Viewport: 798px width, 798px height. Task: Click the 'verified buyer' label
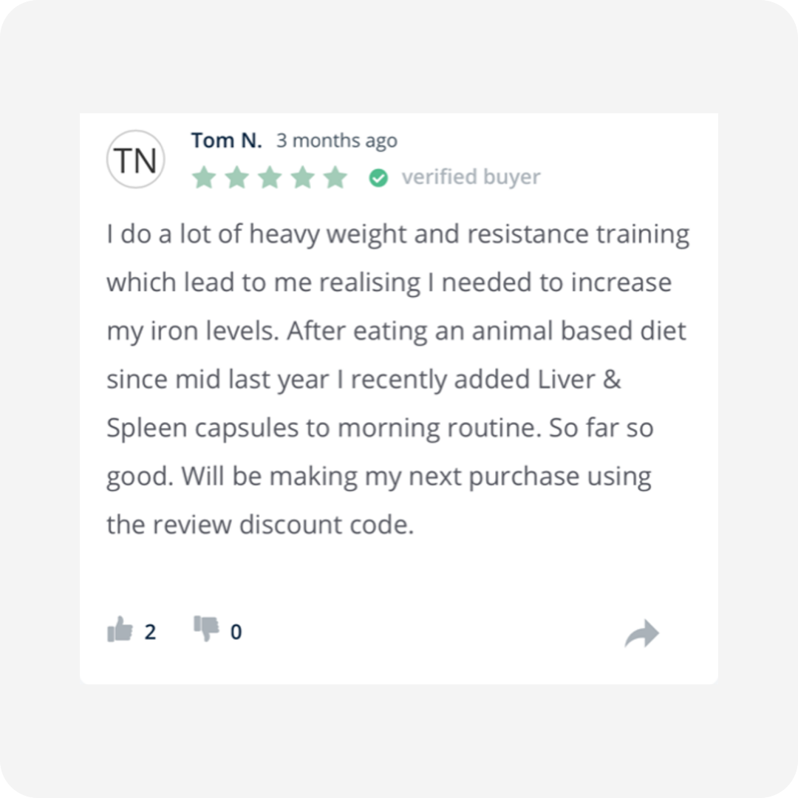point(471,177)
